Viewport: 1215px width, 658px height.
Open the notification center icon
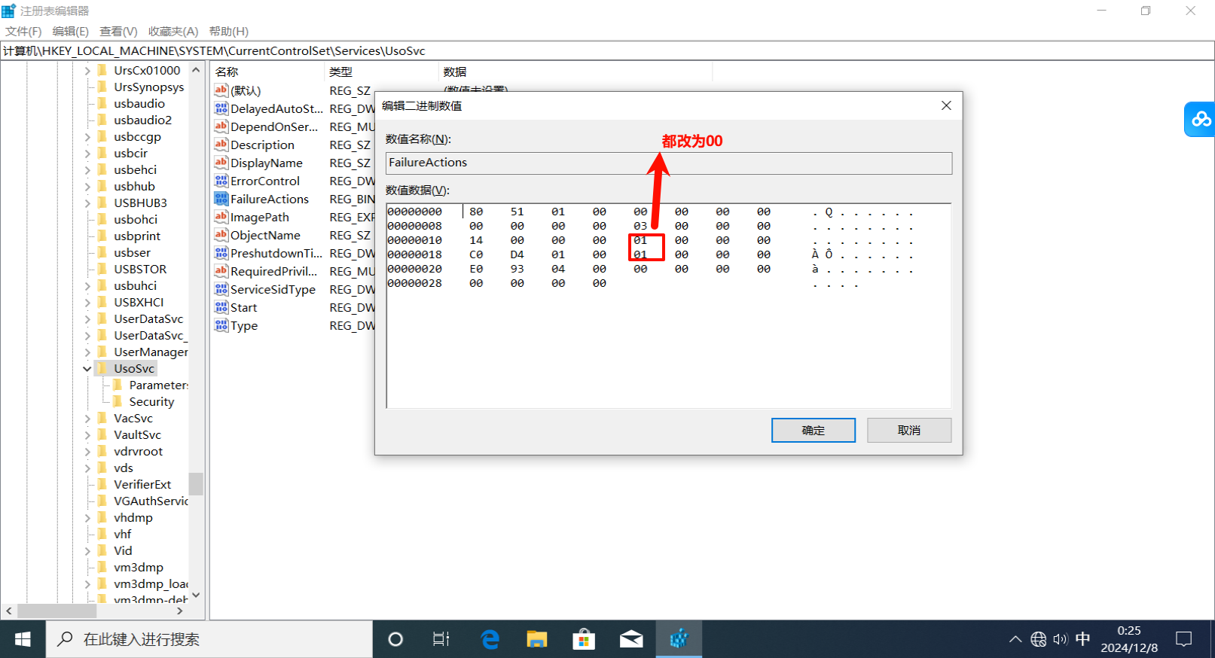[x=1184, y=639]
